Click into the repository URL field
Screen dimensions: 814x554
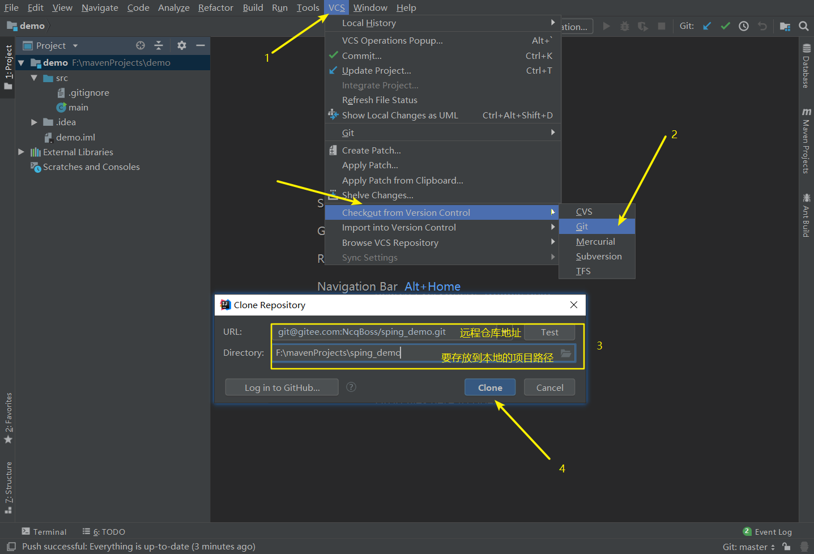392,332
